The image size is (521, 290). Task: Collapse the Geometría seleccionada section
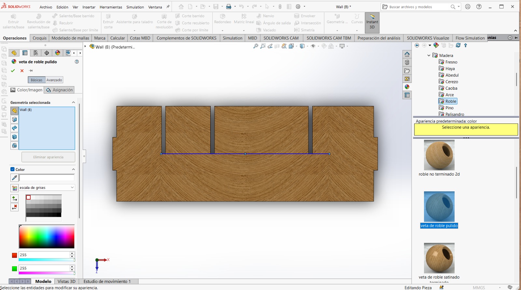[x=73, y=102]
